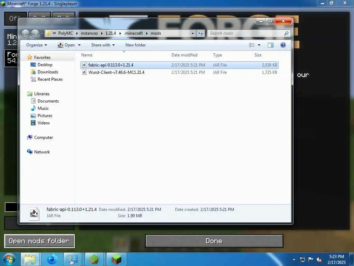Screen dimensions: 354x266
Task: Click the Wurst-Client JAR file icon
Action: 84,72
